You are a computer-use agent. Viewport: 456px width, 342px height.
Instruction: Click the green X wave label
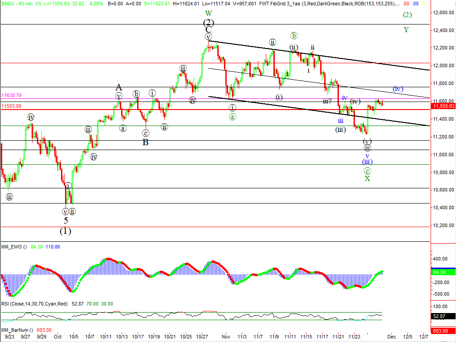(367, 179)
